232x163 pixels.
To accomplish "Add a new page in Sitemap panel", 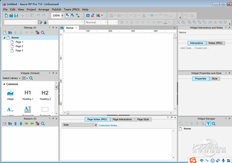I will pyautogui.click(x=5, y=33).
